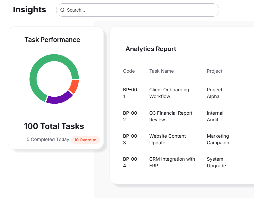Focus the Search input field
Viewport: 254px width, 198px height.
(x=140, y=10)
